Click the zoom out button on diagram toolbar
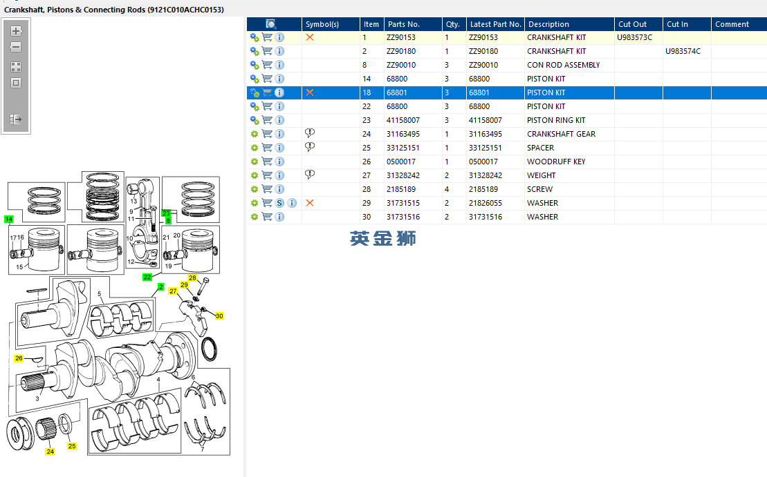Viewport: 767px width, 477px height. pyautogui.click(x=16, y=48)
